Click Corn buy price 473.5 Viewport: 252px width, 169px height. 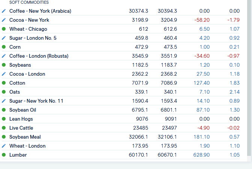tap(170, 47)
